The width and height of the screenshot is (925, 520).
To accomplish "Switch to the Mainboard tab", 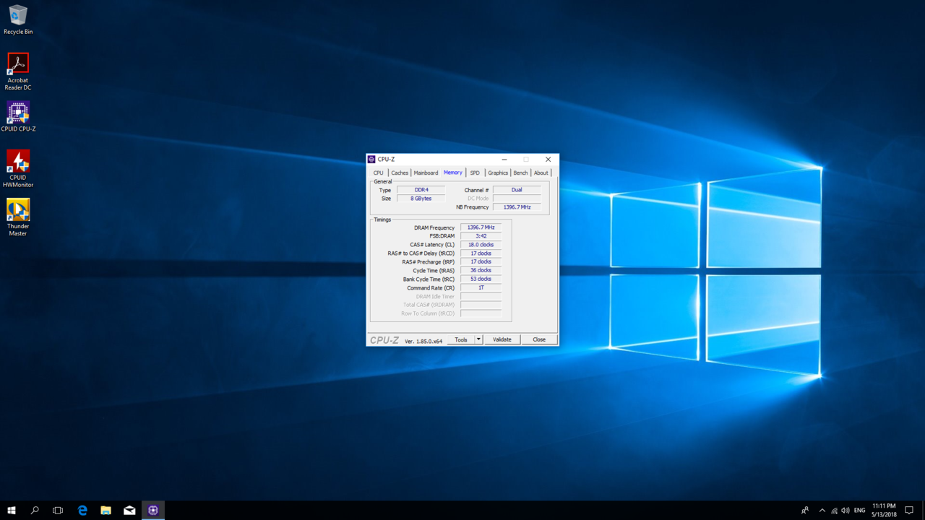I will (x=426, y=173).
